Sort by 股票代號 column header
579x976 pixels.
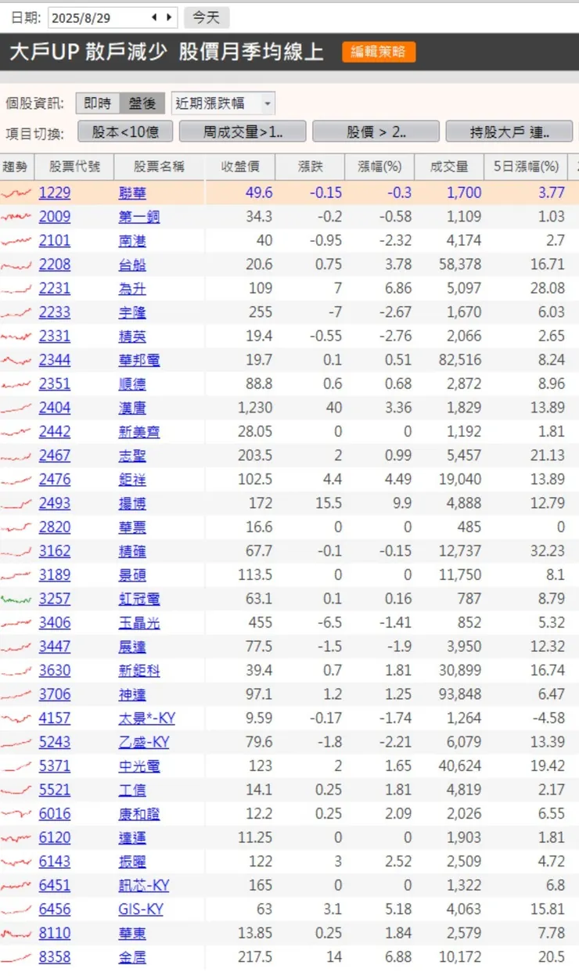tap(75, 167)
